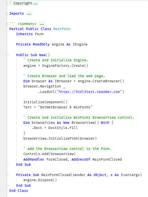This screenshot has height=197, width=148.
Task: Click the End Class line
Action: (18, 191)
